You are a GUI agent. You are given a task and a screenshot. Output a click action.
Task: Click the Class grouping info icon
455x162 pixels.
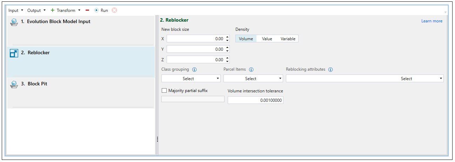pos(194,70)
